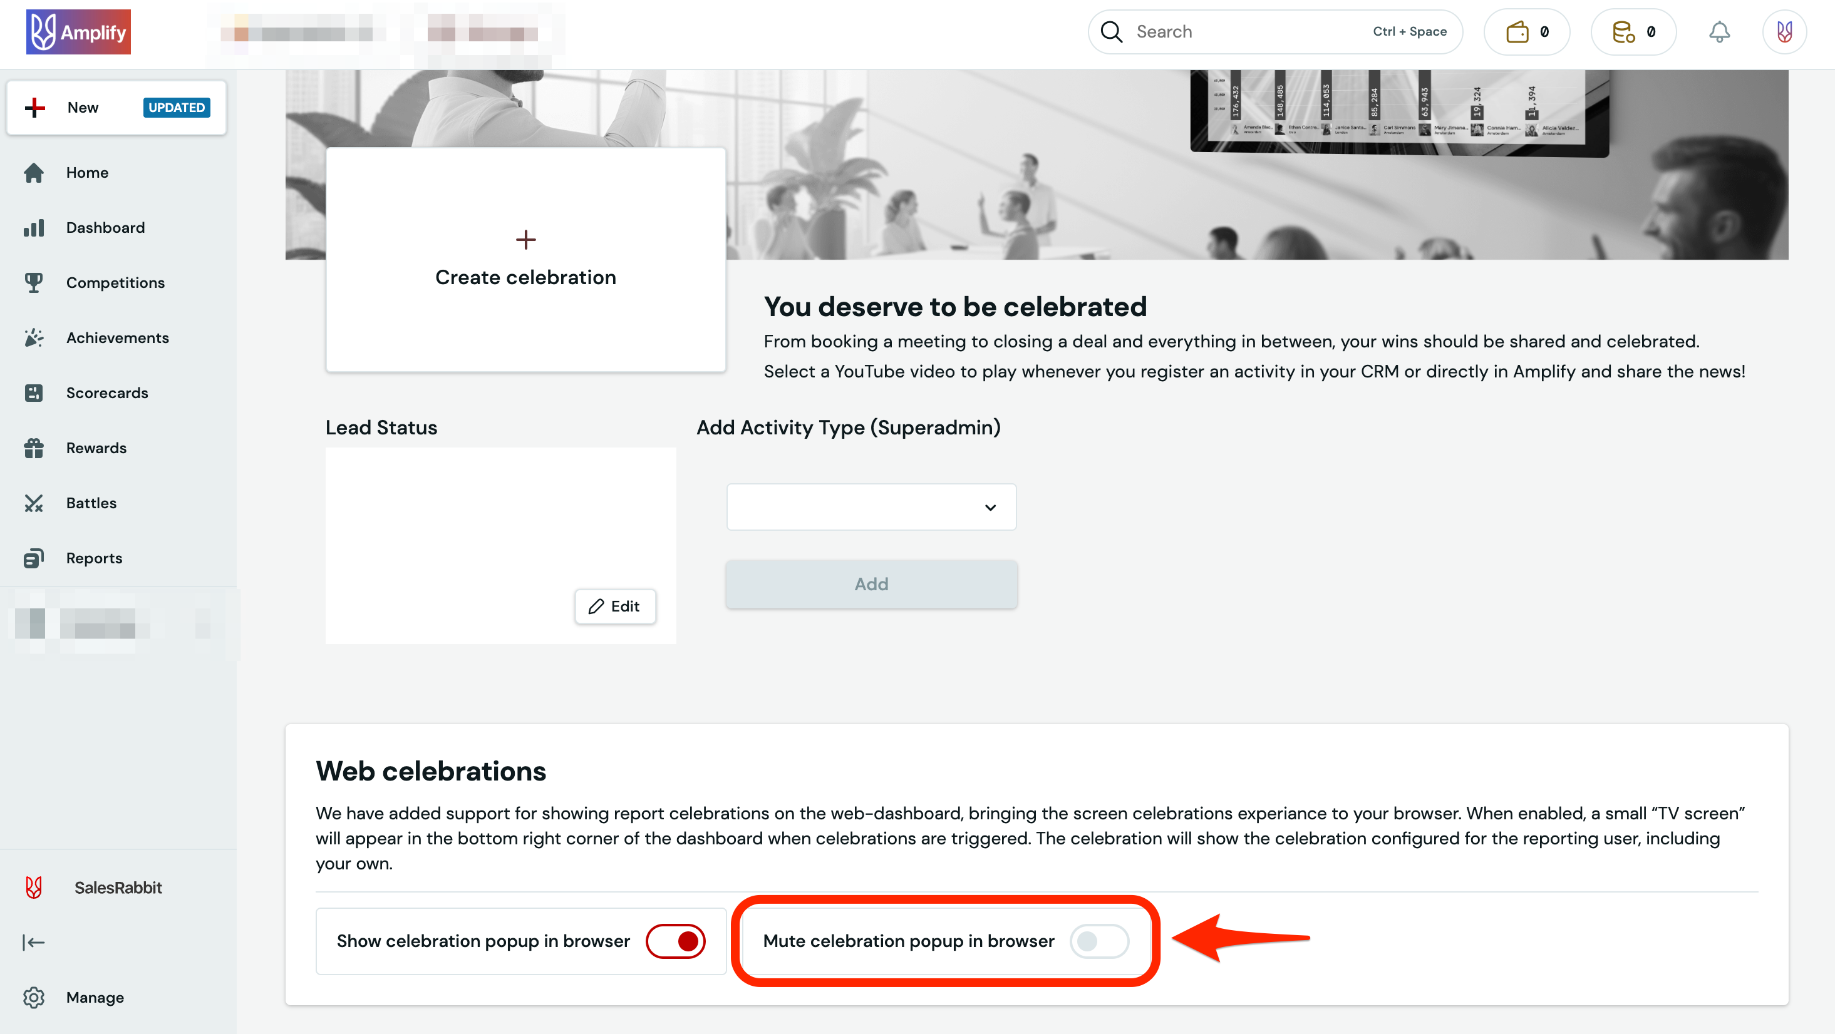Open the user profile avatar
Screen dimensions: 1835x1034
click(1784, 32)
